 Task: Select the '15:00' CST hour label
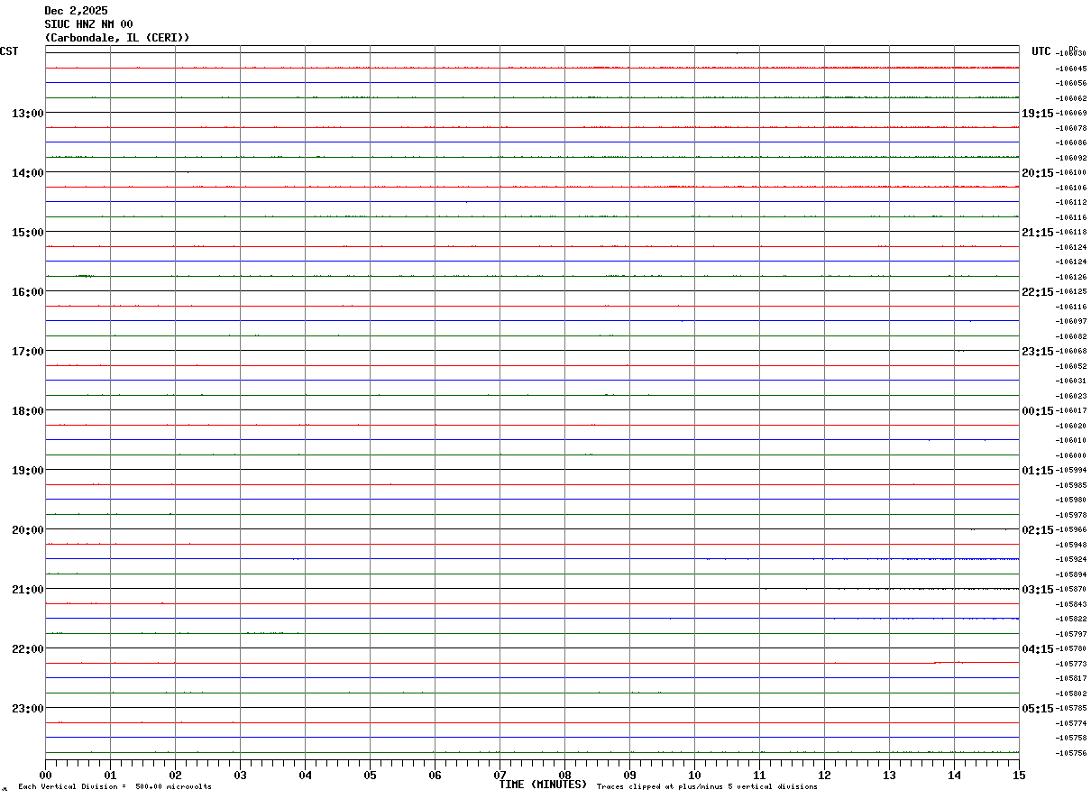point(27,232)
